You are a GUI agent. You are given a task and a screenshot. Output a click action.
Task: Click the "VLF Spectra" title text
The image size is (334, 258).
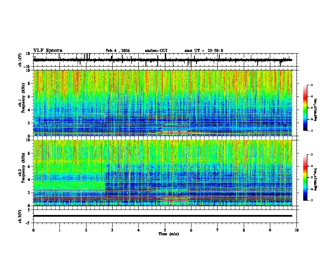click(48, 51)
